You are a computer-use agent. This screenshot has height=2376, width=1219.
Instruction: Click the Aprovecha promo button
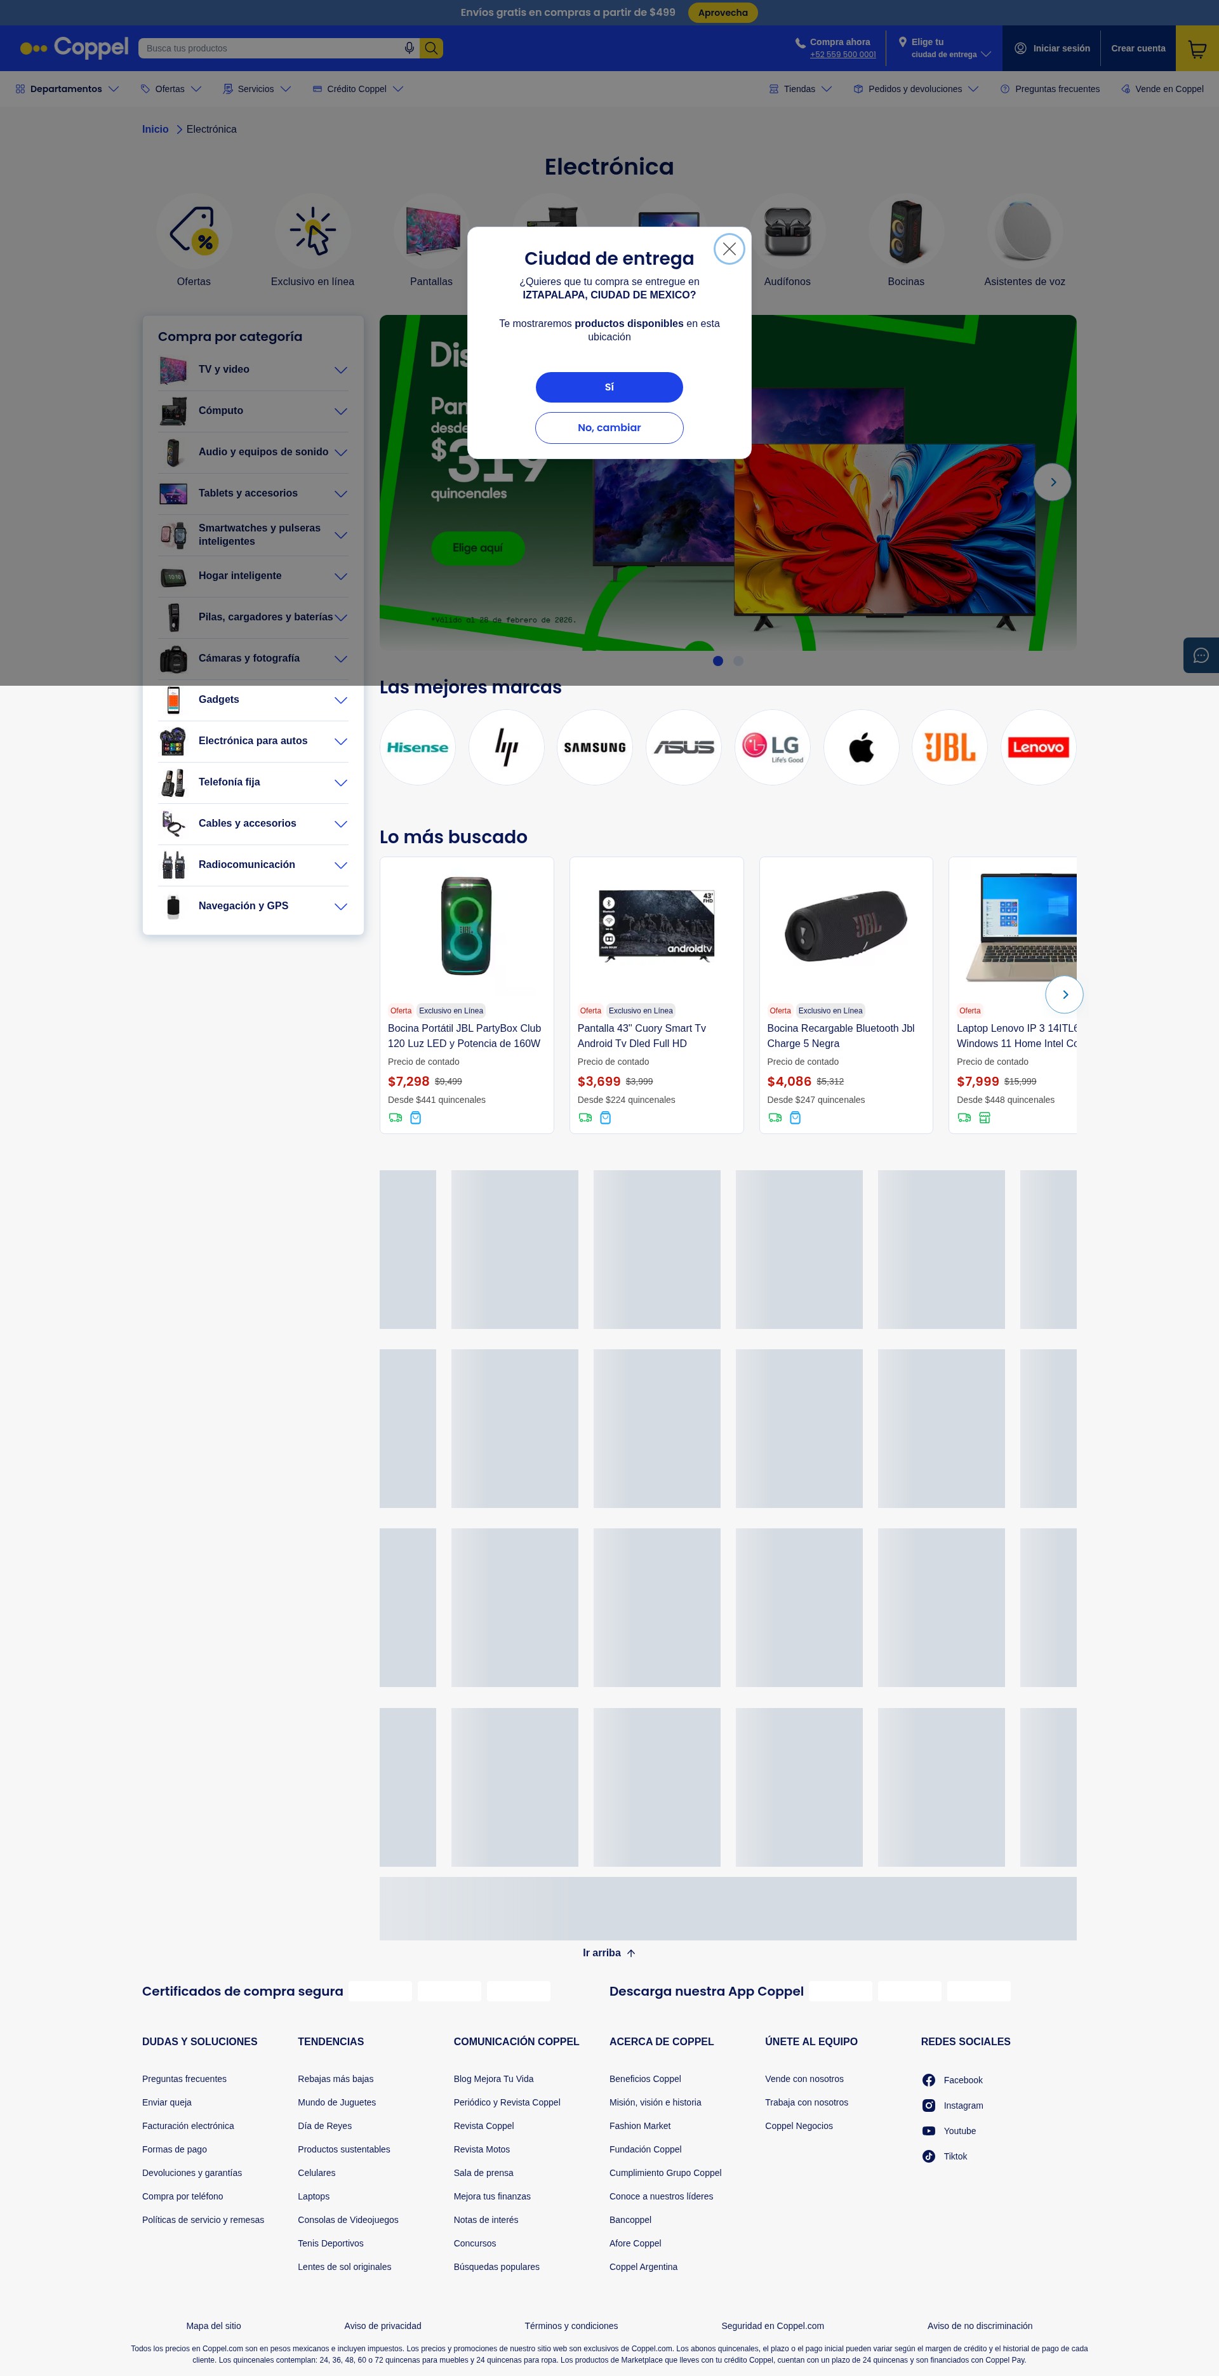click(x=723, y=13)
